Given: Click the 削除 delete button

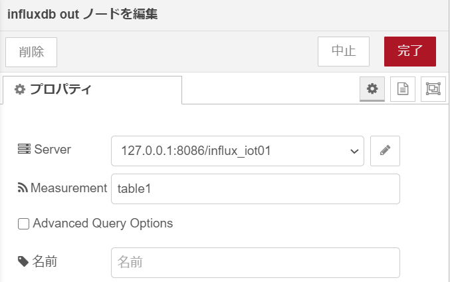Looking at the screenshot, I should tap(31, 52).
